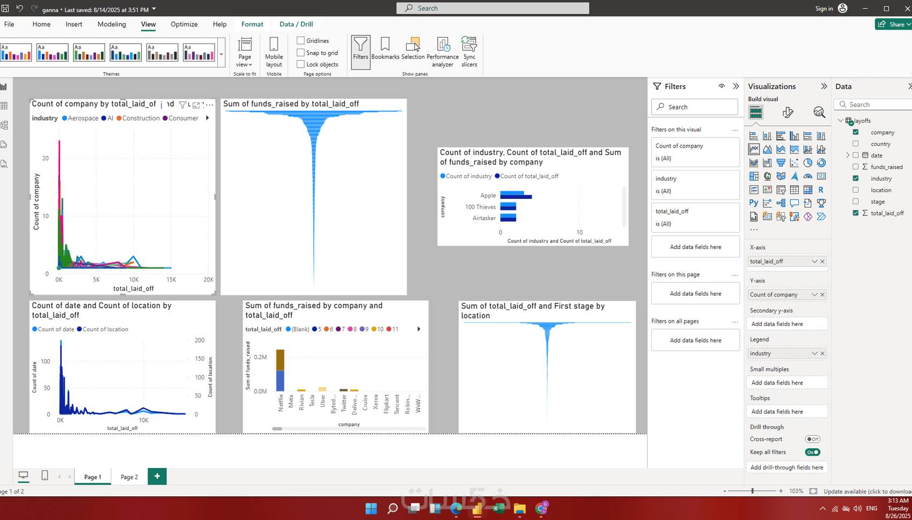Select the decomposition tree visual
The width and height of the screenshot is (912, 520).
(x=781, y=203)
